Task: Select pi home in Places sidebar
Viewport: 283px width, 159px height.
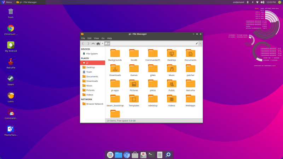Action: click(x=92, y=63)
